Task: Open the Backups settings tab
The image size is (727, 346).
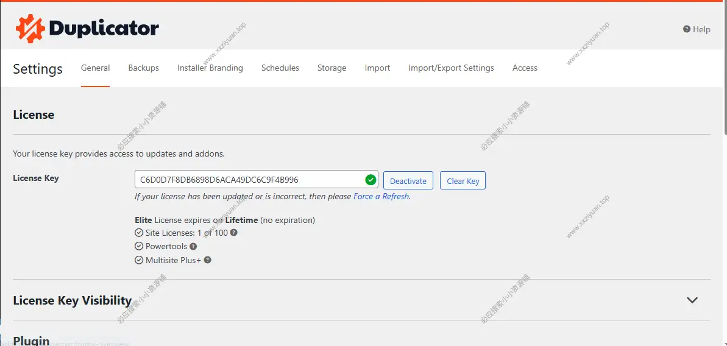Action: click(143, 68)
